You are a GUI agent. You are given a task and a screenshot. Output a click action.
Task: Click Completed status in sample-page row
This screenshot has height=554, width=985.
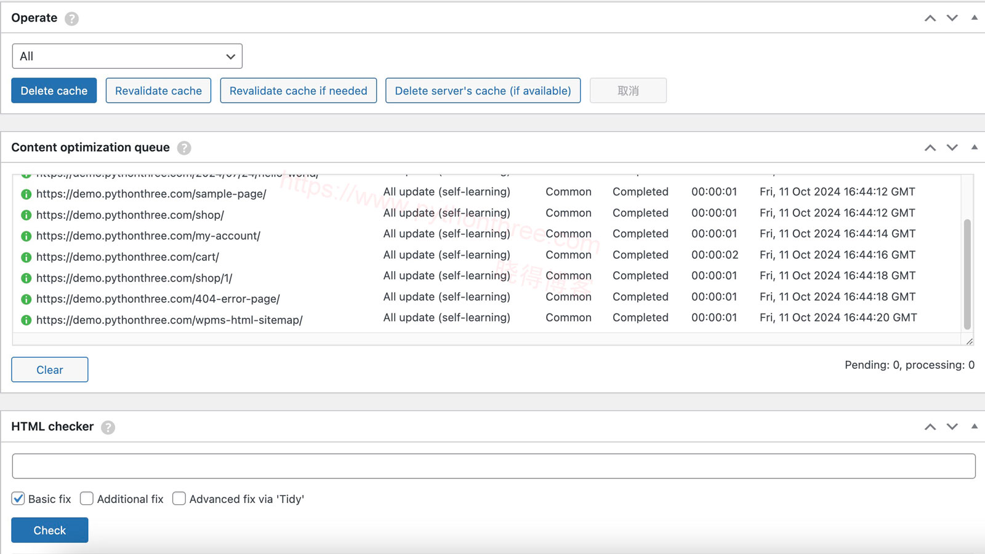pos(640,192)
